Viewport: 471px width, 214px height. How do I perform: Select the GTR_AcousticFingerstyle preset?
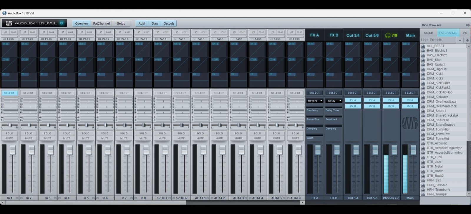[445, 148]
